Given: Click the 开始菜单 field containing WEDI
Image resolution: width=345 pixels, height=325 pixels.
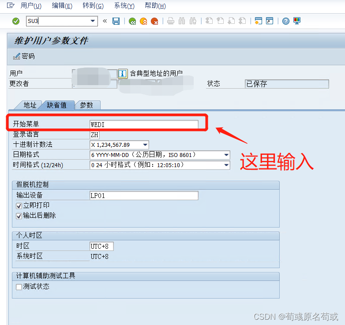Looking at the screenshot, I should [144, 124].
